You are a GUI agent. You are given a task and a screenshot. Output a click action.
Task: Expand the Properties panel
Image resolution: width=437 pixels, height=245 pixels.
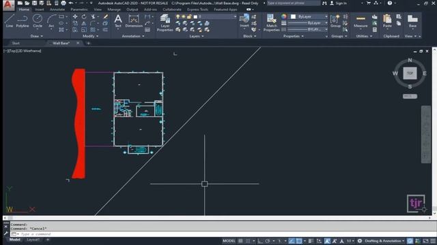pos(293,36)
